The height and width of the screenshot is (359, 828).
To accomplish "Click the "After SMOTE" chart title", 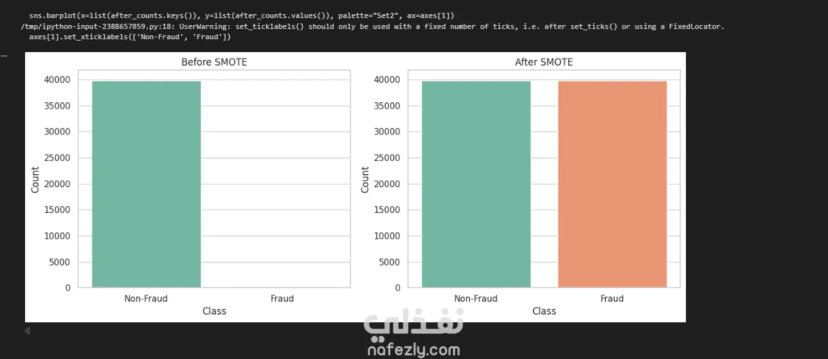I will coord(544,62).
